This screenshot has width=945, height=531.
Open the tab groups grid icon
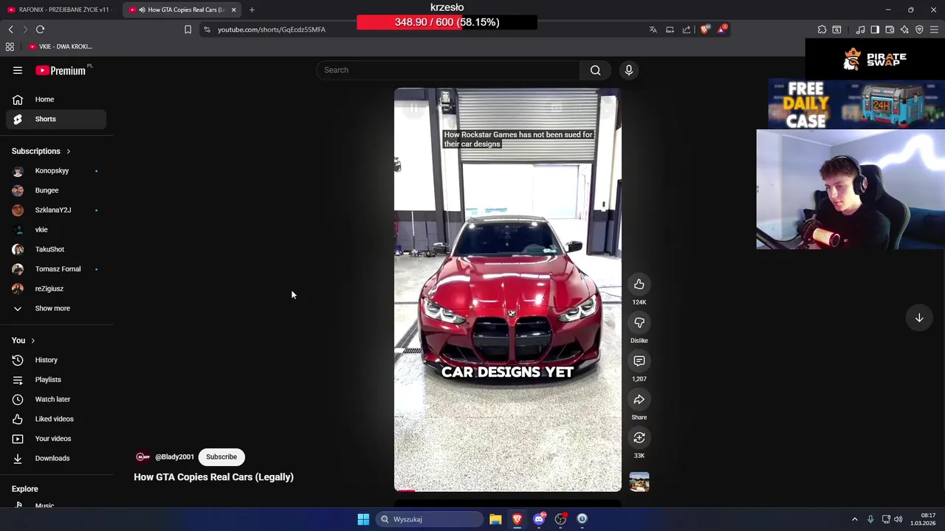click(10, 46)
